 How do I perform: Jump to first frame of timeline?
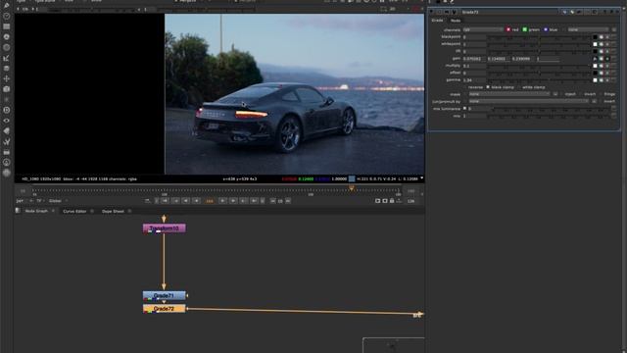pyautogui.click(x=166, y=201)
